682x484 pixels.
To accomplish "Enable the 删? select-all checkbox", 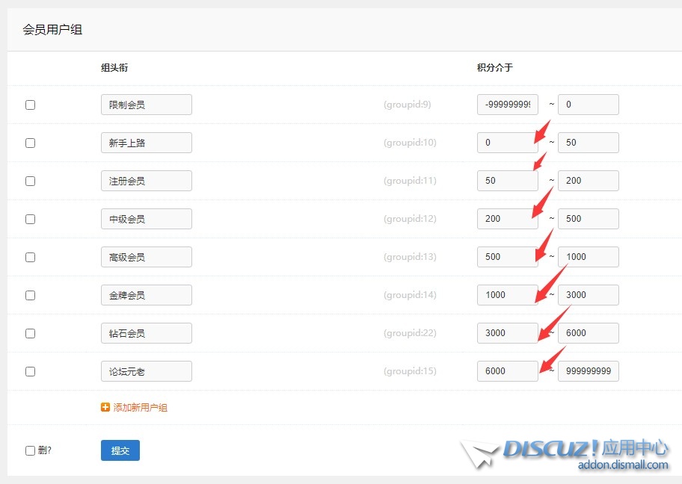I will click(30, 450).
